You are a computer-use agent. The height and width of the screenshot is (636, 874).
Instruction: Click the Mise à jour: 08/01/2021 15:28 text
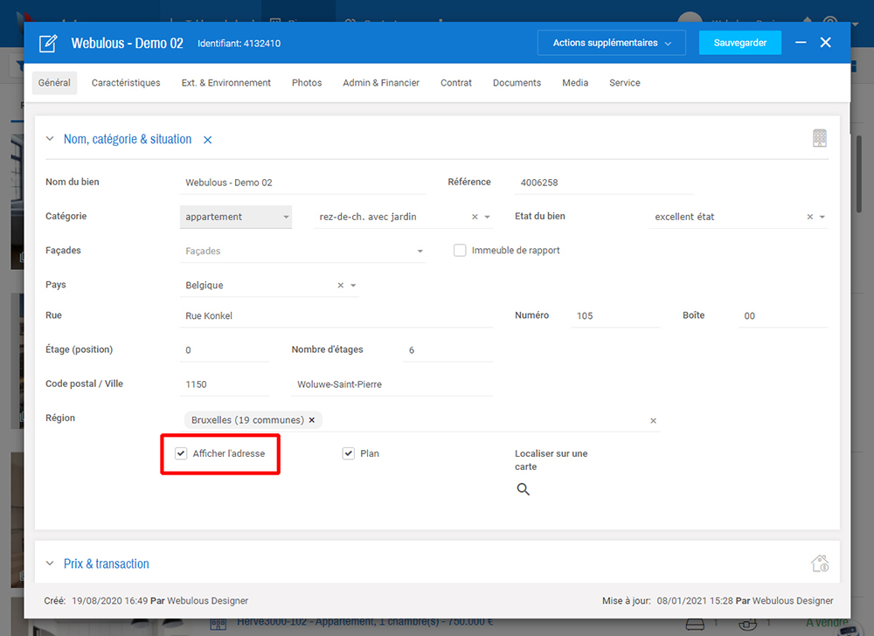[668, 601]
